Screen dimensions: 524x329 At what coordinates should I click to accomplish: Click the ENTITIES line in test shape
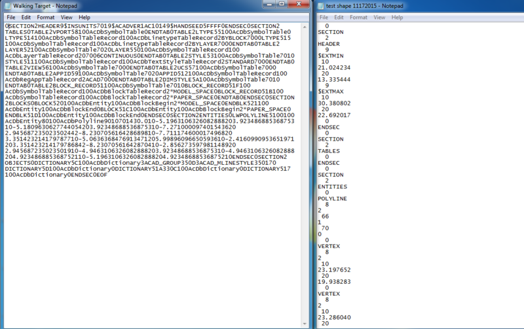coord(332,186)
